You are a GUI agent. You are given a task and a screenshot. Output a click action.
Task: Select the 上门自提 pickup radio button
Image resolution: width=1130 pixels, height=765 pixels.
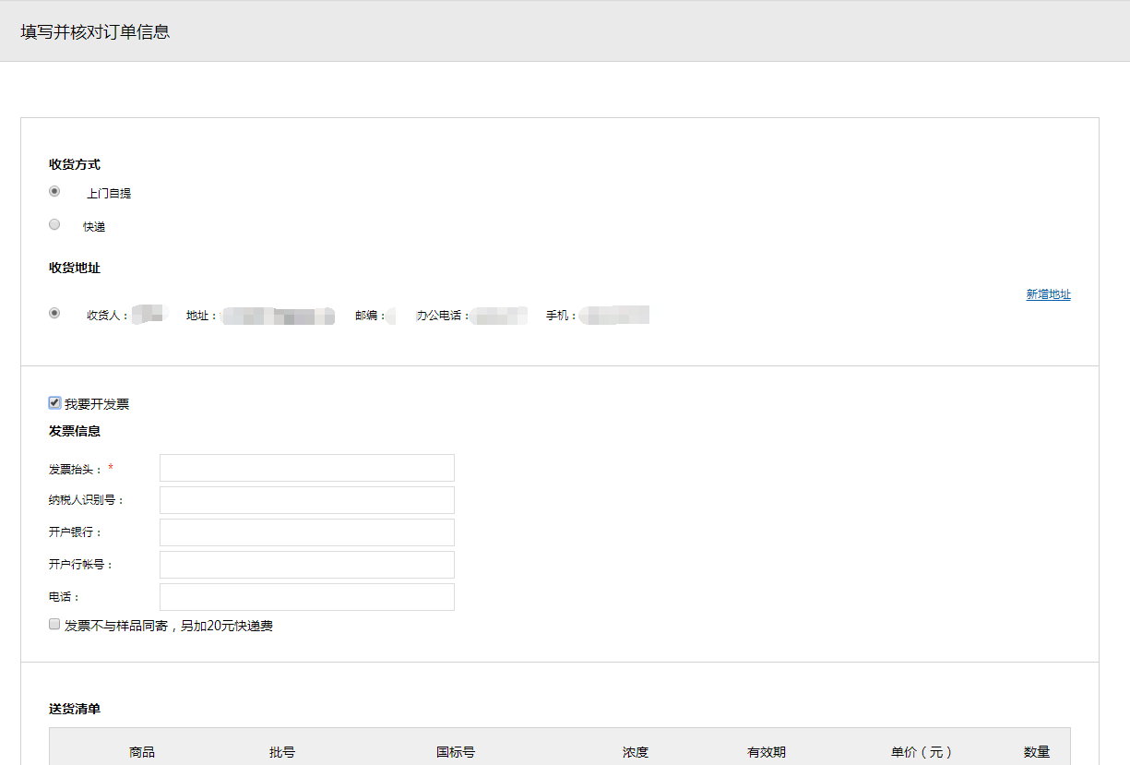click(x=54, y=191)
